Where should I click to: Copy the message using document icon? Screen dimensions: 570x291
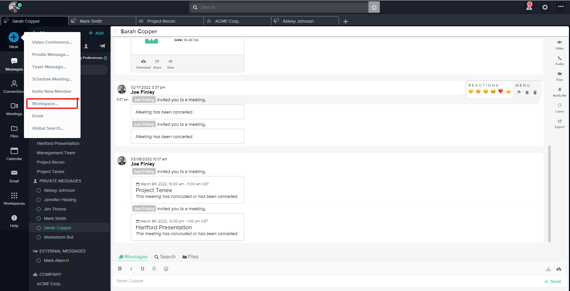(x=527, y=92)
